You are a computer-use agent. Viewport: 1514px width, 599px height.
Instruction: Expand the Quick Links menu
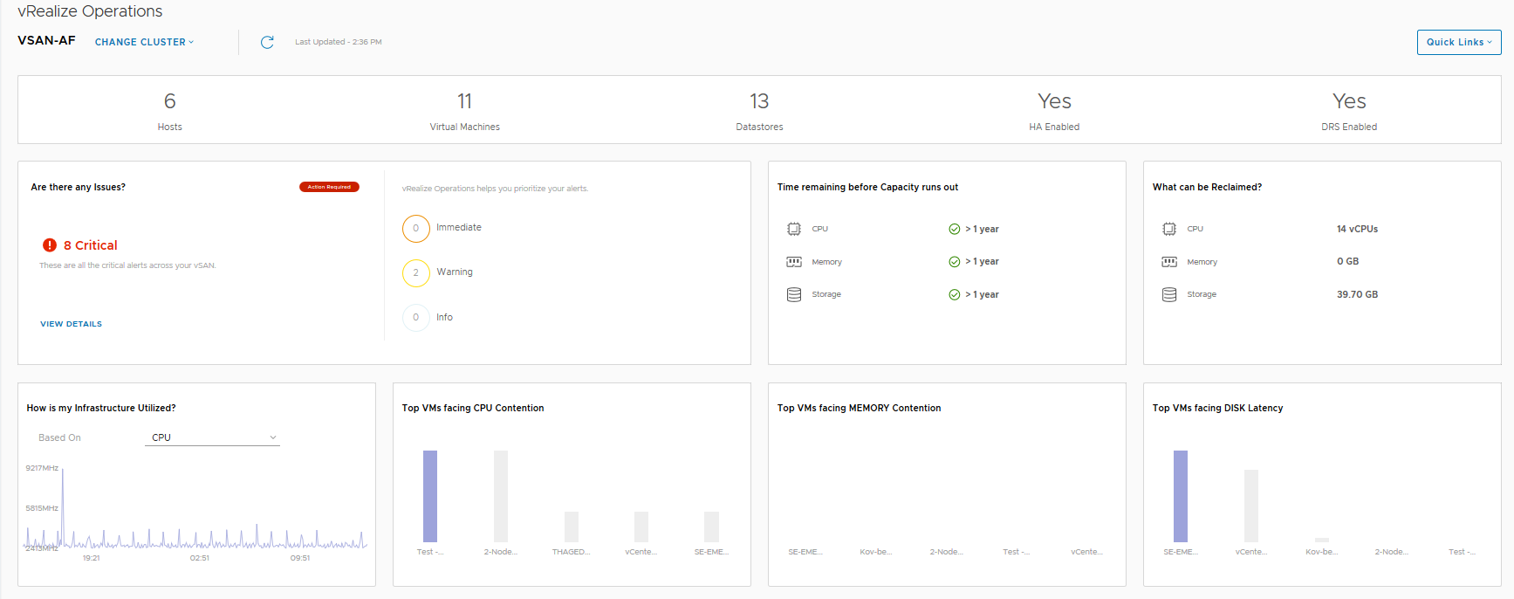click(x=1459, y=42)
